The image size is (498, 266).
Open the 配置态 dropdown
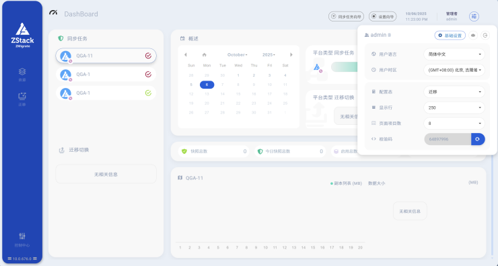454,92
